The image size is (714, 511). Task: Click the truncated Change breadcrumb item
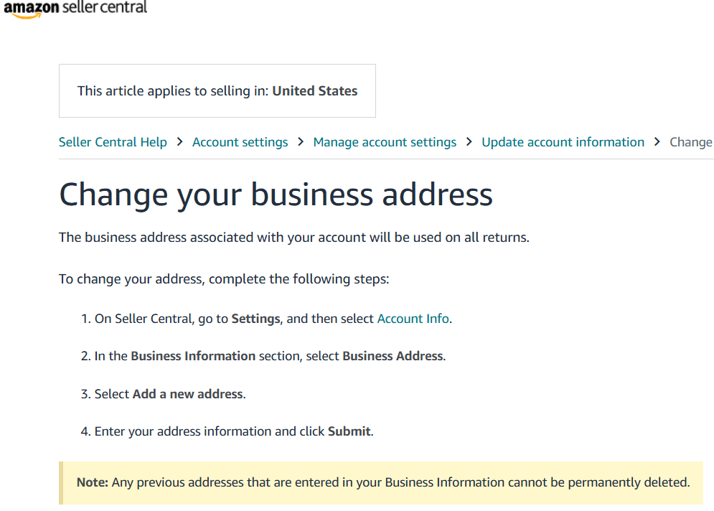click(x=691, y=142)
